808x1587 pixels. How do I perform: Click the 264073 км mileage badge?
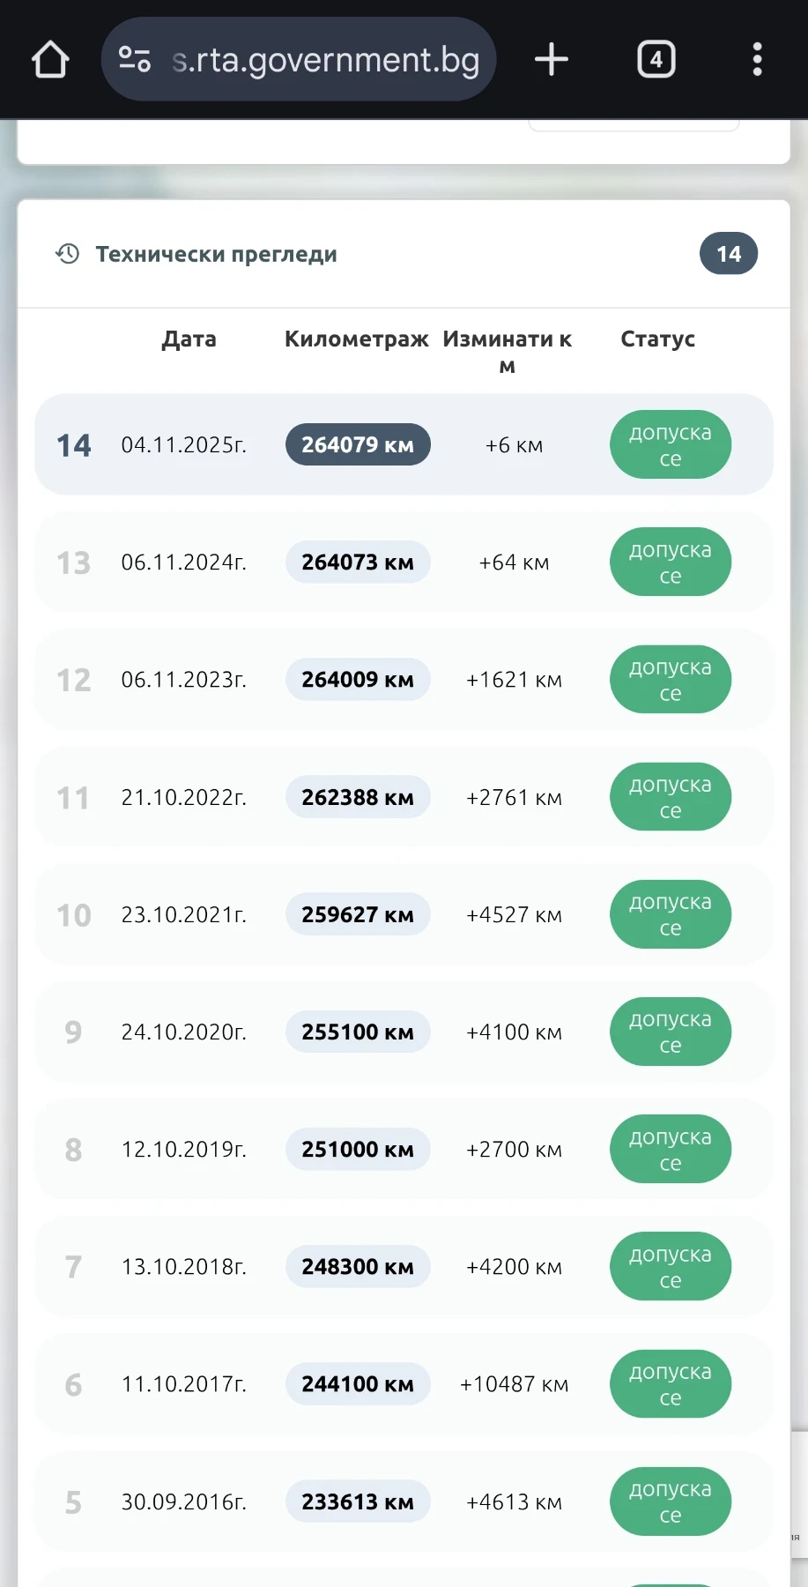(358, 563)
